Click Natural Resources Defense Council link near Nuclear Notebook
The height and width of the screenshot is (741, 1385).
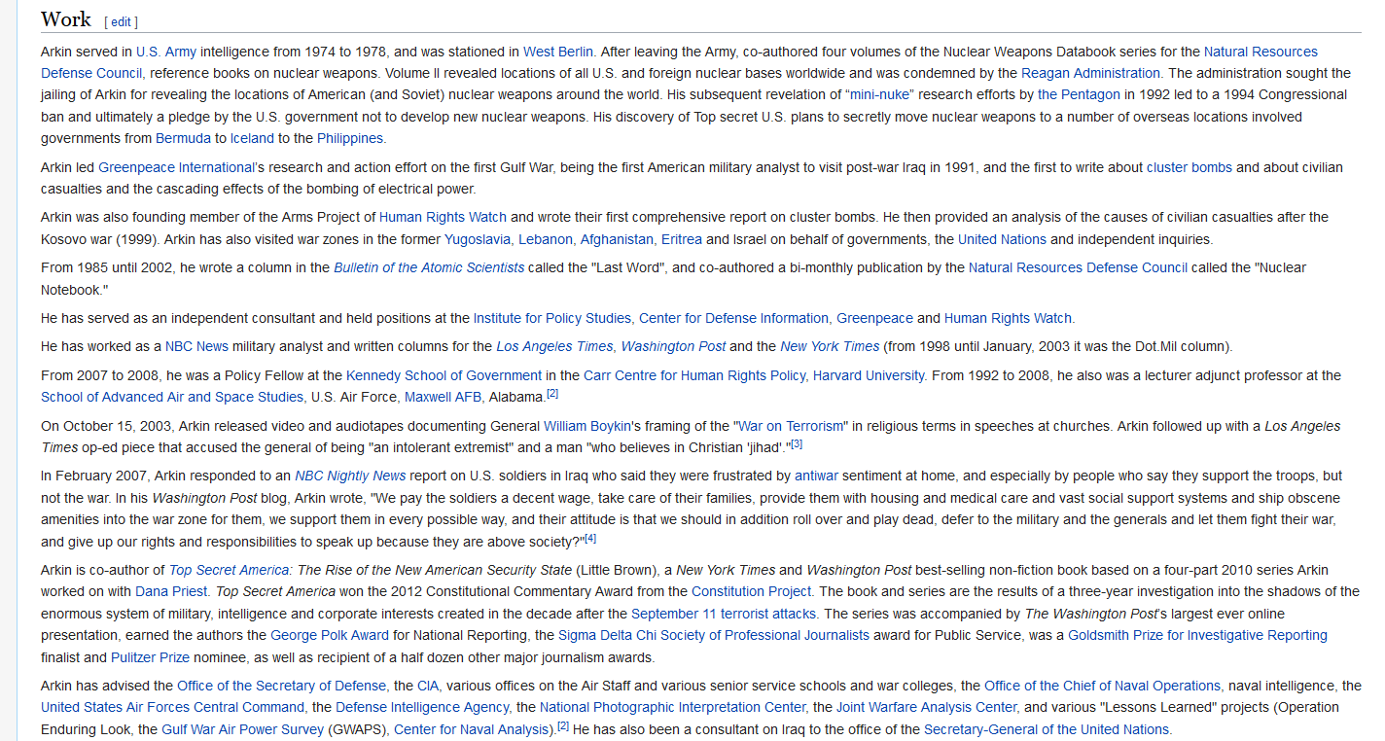1078,267
